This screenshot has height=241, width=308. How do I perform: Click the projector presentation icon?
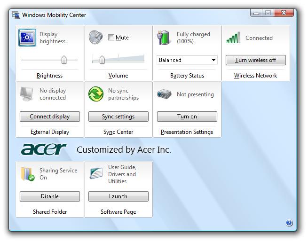click(164, 94)
